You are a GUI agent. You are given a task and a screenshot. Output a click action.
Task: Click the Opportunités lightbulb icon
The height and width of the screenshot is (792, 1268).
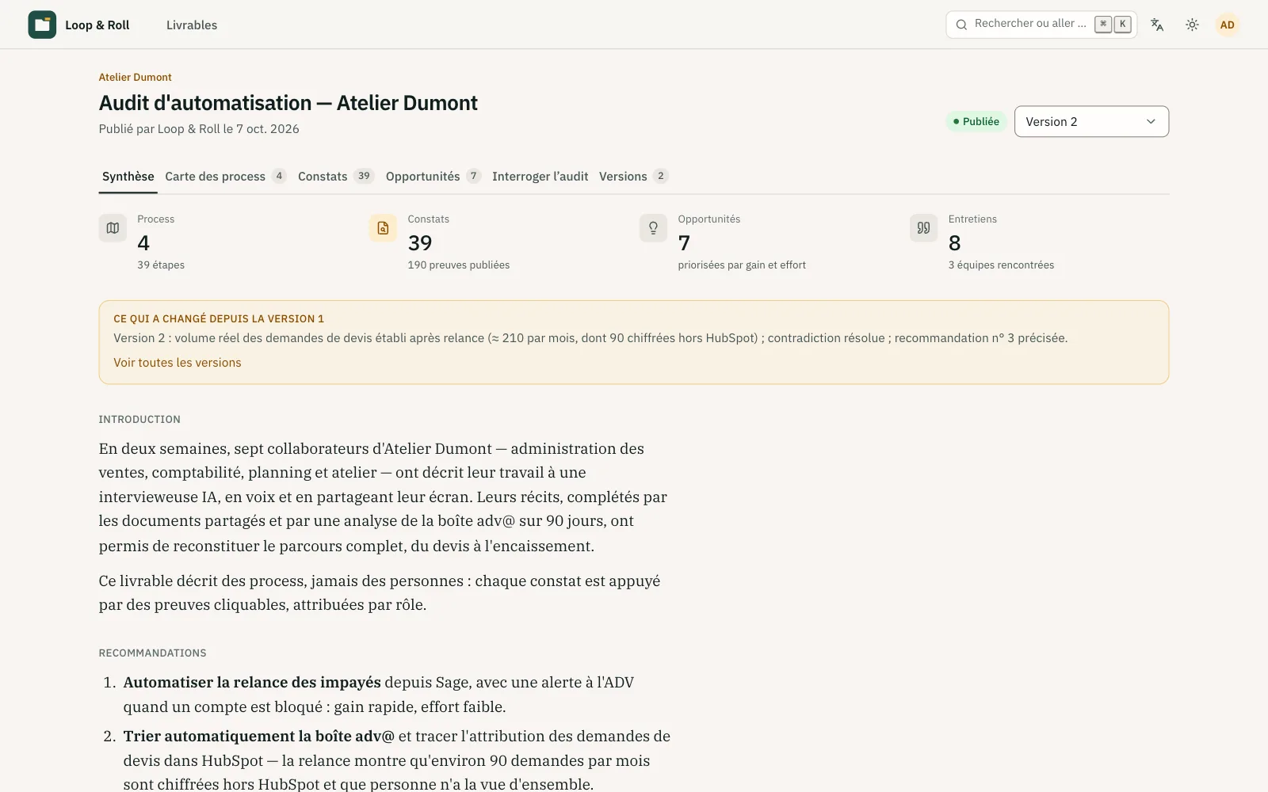(653, 228)
